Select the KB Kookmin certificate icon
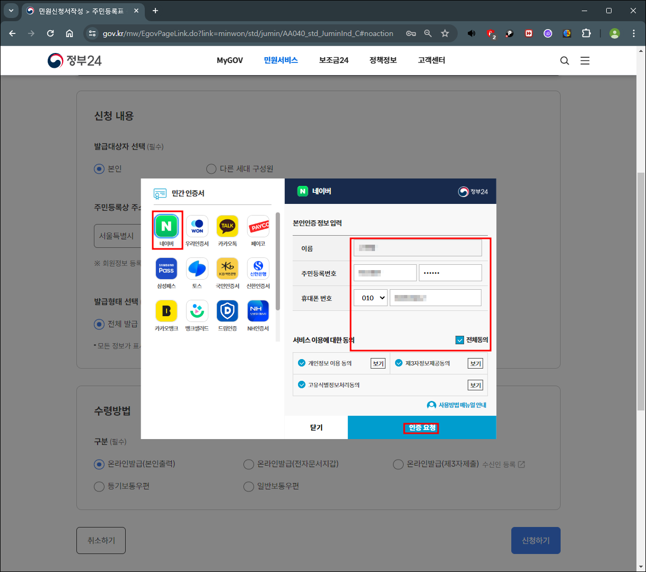The image size is (646, 572). coord(228,269)
